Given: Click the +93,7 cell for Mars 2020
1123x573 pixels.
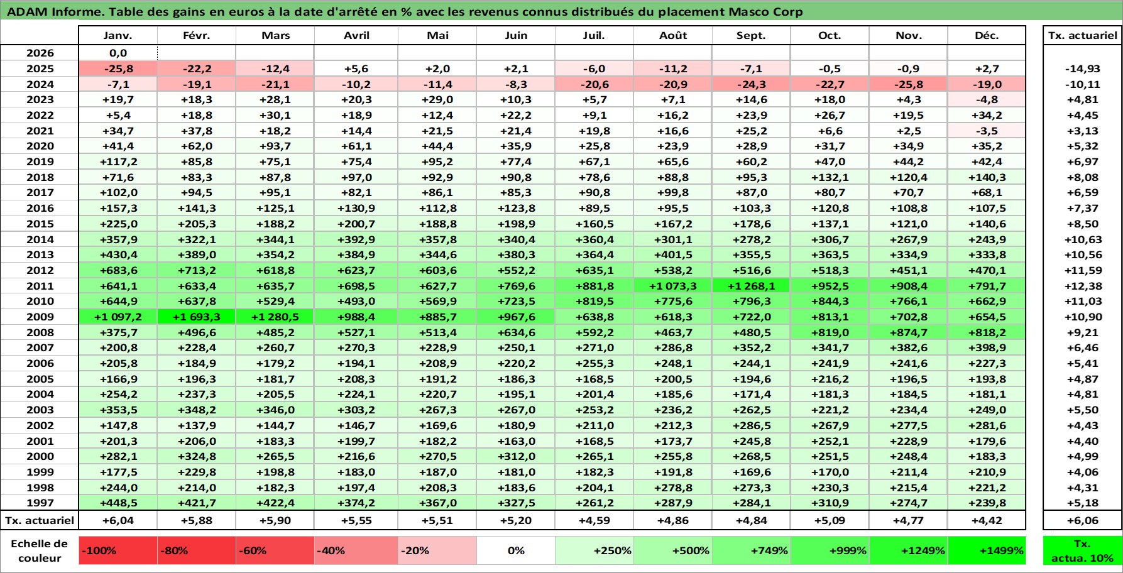Looking at the screenshot, I should pos(275,146).
